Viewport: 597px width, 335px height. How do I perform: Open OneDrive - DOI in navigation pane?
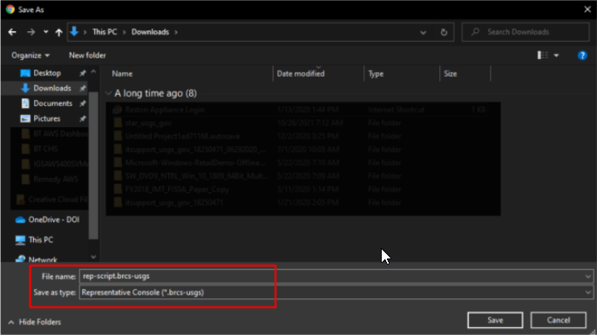54,220
